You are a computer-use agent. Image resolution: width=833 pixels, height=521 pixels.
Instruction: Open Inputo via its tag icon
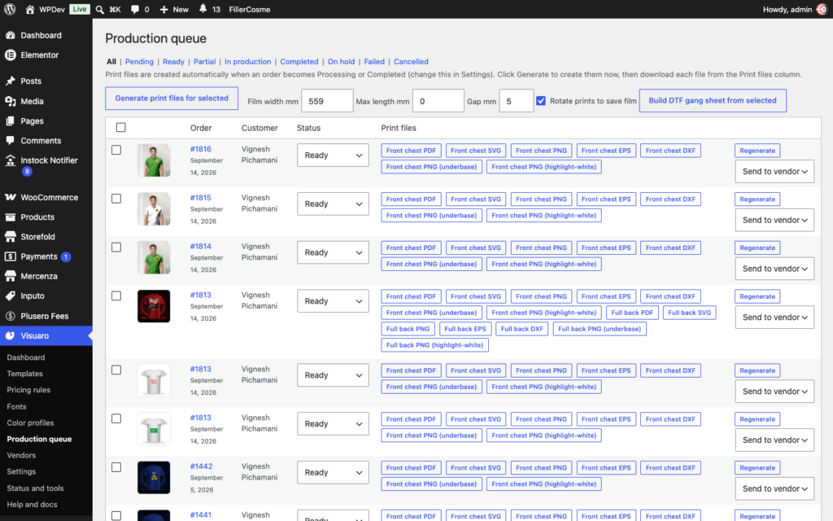click(10, 296)
